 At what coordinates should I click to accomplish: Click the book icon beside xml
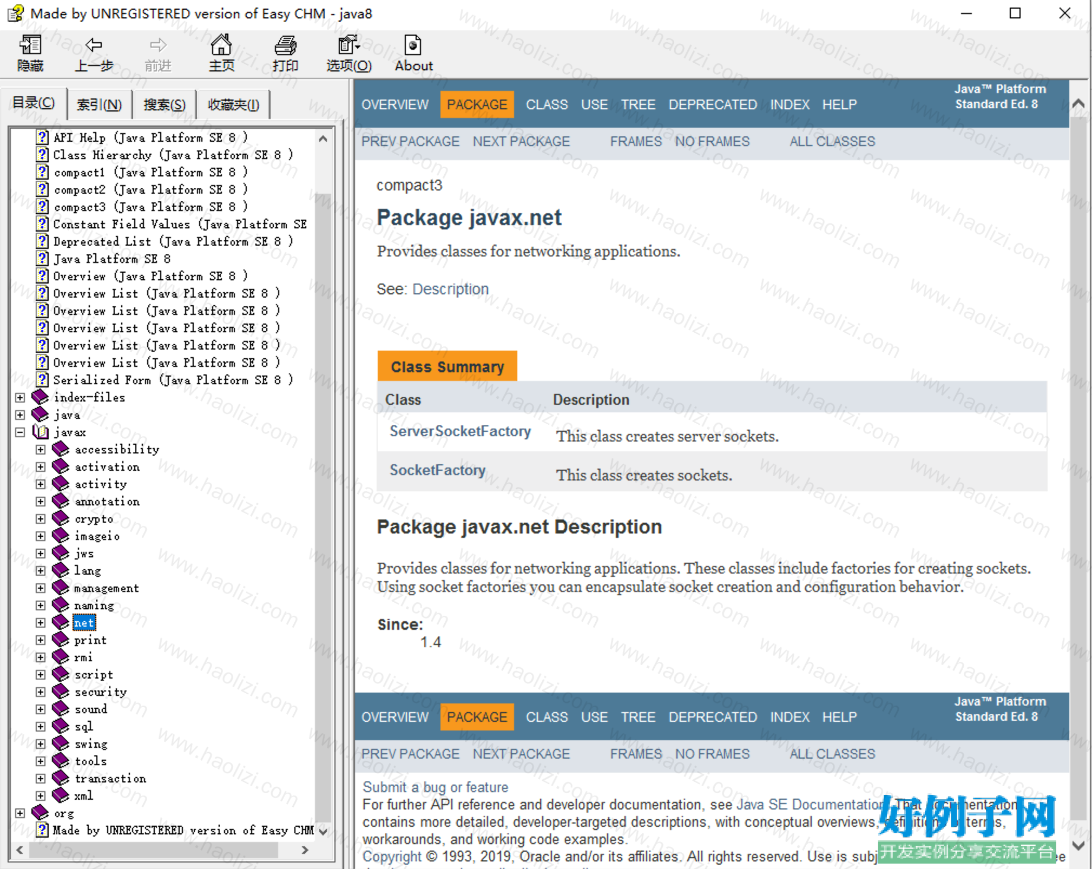coord(61,795)
